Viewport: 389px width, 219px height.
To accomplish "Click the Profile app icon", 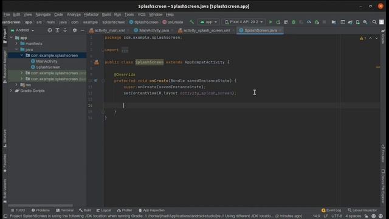I will [x=309, y=22].
